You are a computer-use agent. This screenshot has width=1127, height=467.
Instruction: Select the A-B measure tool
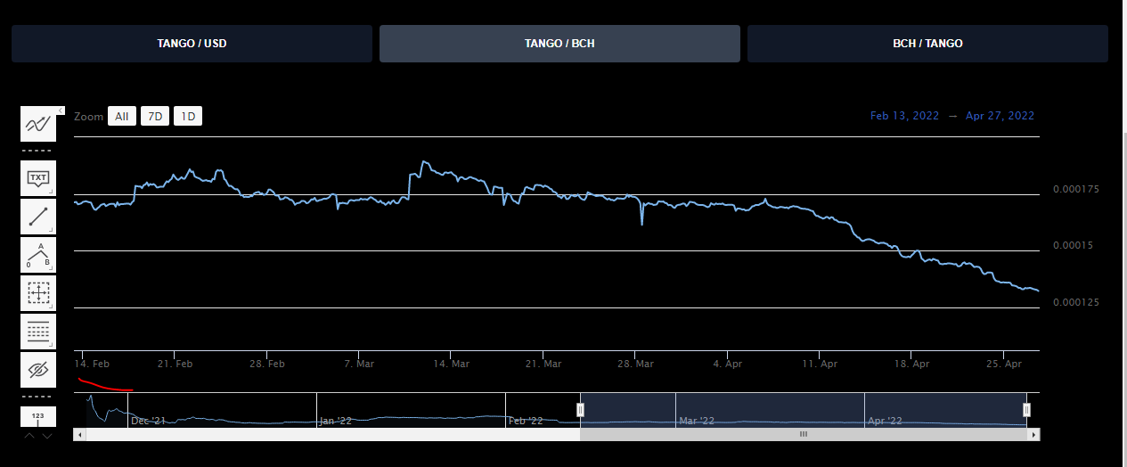38,255
